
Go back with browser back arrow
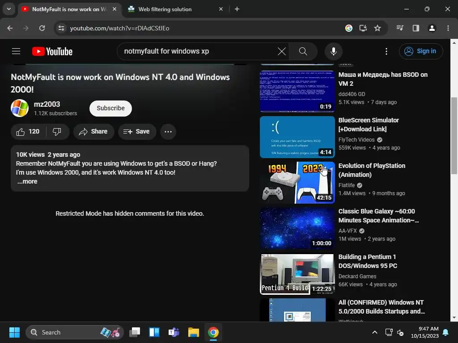click(x=10, y=28)
